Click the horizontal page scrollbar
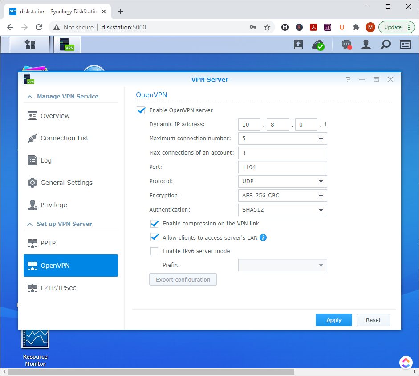The width and height of the screenshot is (419, 376). coord(151,372)
